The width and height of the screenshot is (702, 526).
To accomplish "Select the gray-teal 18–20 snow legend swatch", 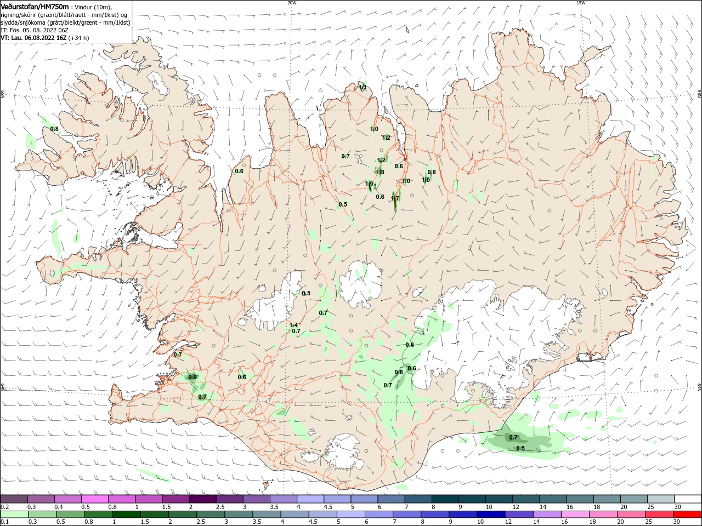I will click(x=607, y=499).
